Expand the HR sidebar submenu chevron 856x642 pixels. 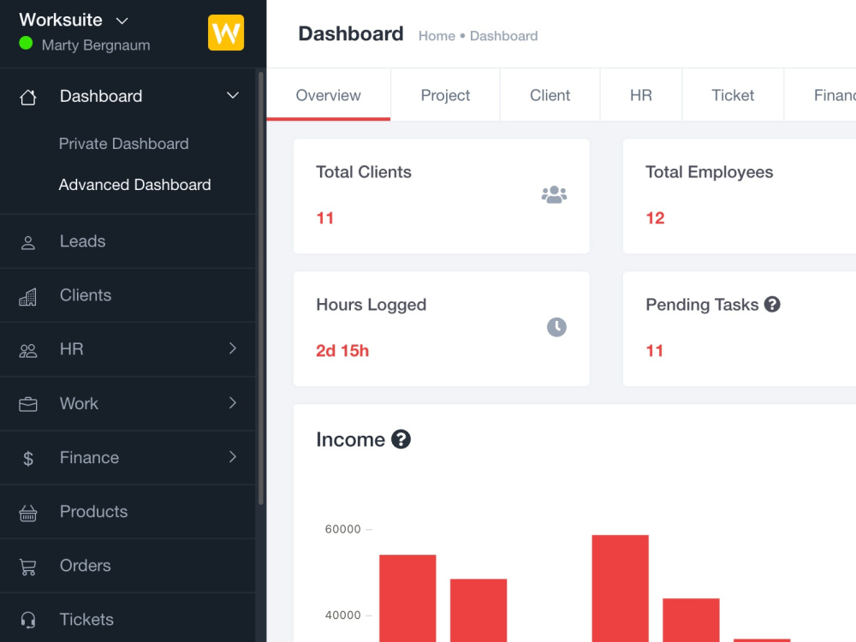[233, 348]
